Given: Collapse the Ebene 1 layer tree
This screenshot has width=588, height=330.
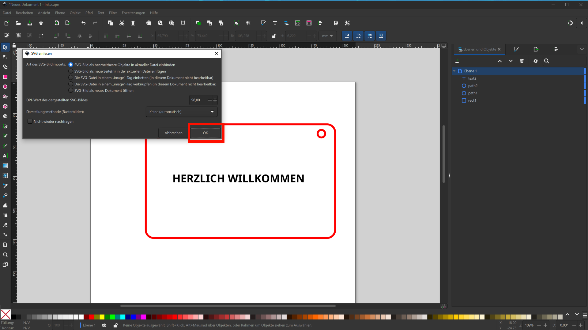Looking at the screenshot, I should tap(454, 71).
